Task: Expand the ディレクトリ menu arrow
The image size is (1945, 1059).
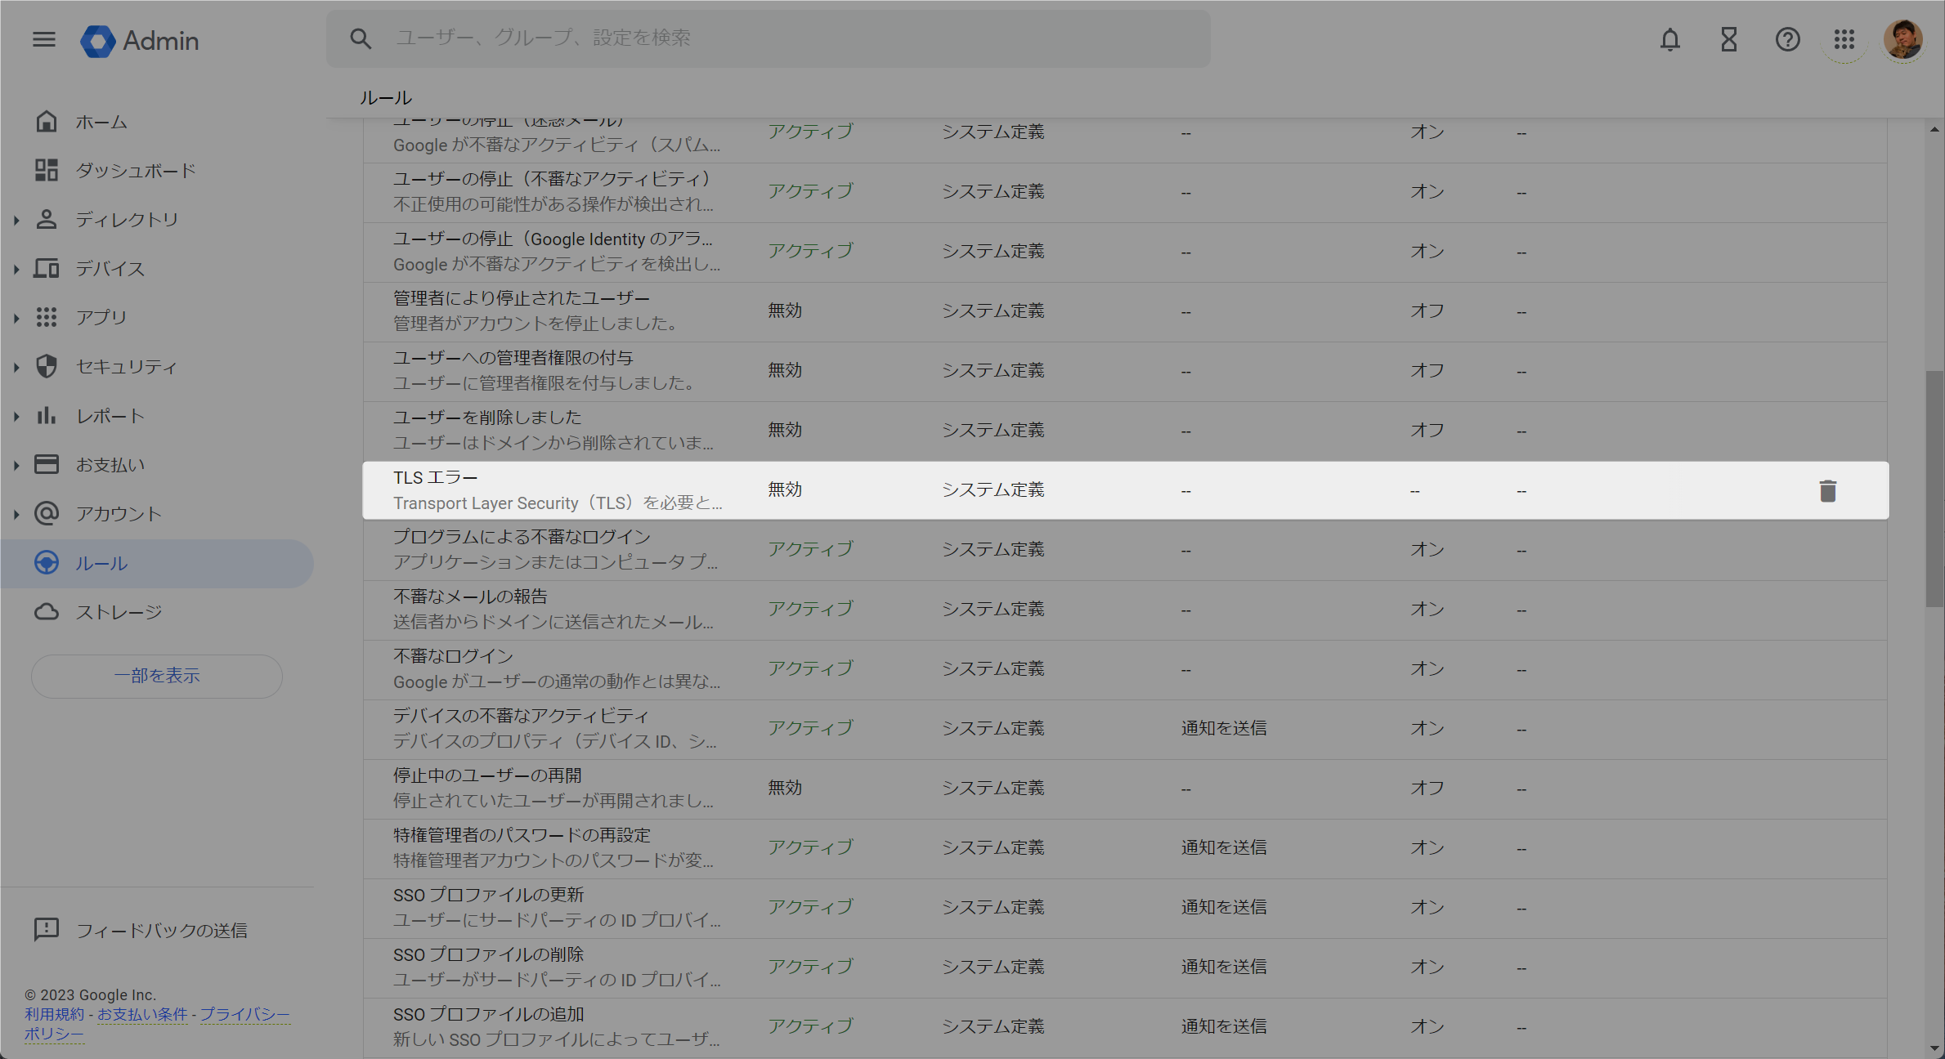Action: point(16,220)
